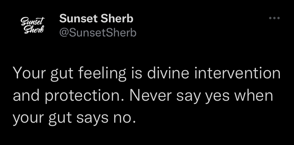Click the word "Your" starting the tweet

[x=29, y=73]
